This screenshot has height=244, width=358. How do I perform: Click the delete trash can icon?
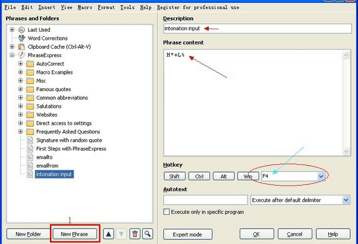[135, 234]
